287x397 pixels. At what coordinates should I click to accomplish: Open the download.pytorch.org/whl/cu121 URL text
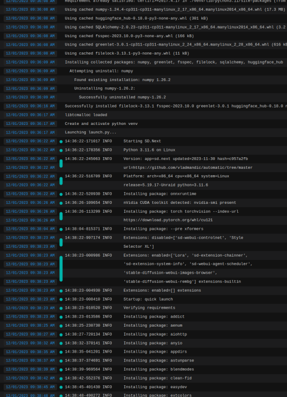click(168, 220)
